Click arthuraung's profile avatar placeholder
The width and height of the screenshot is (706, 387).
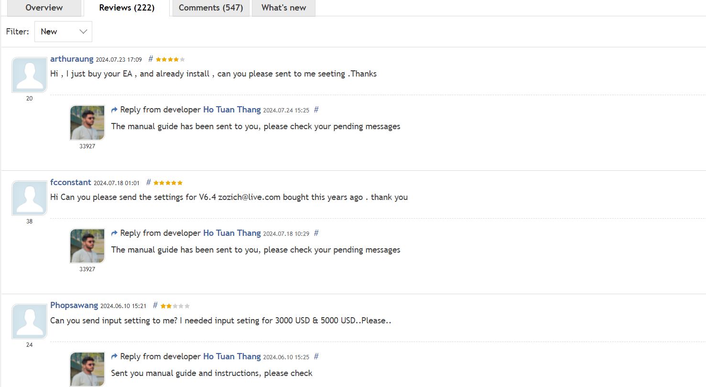coord(29,74)
